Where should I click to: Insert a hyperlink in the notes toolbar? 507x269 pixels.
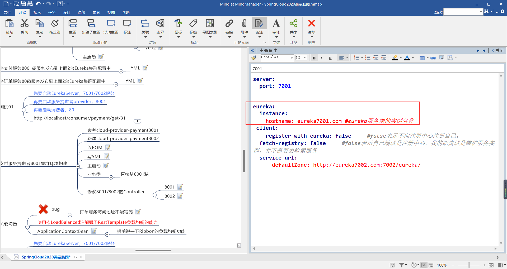coord(433,58)
